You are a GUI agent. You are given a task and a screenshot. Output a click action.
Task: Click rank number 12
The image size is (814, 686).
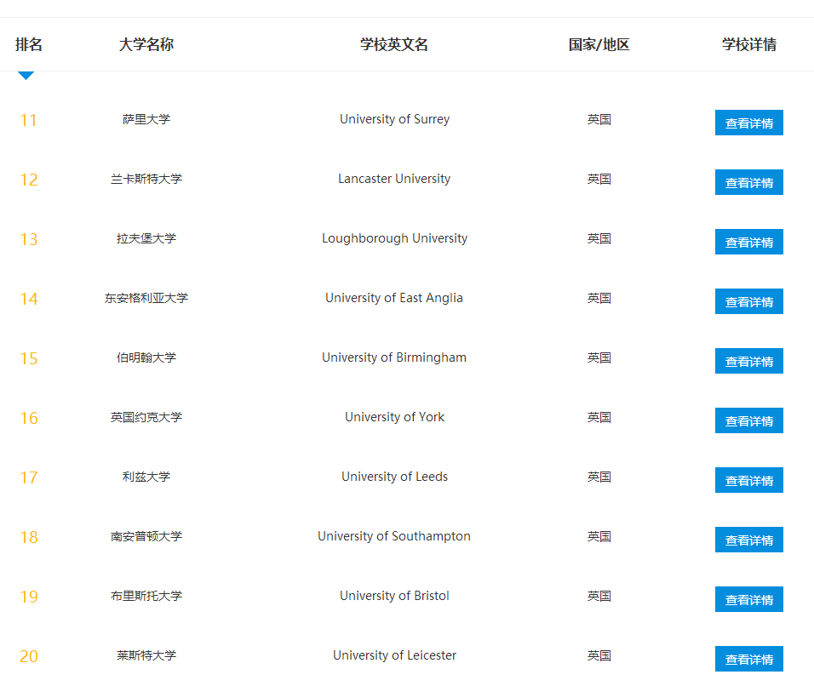[29, 180]
